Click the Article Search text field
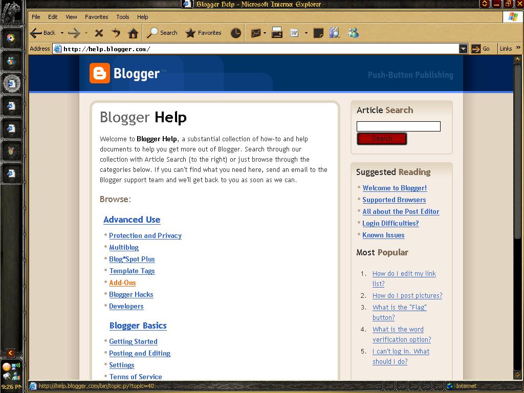The image size is (524, 393). click(x=398, y=126)
